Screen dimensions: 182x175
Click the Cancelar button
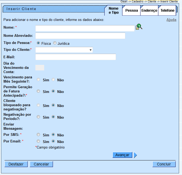[x=41, y=164]
